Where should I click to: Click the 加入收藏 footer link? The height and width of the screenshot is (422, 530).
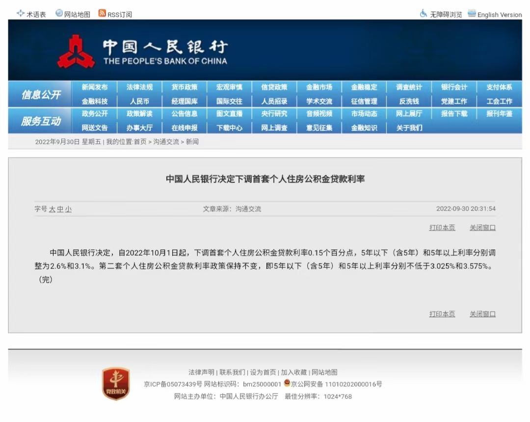[x=294, y=372]
